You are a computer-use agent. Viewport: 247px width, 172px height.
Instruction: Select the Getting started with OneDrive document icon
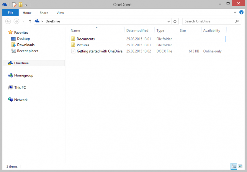(73, 51)
